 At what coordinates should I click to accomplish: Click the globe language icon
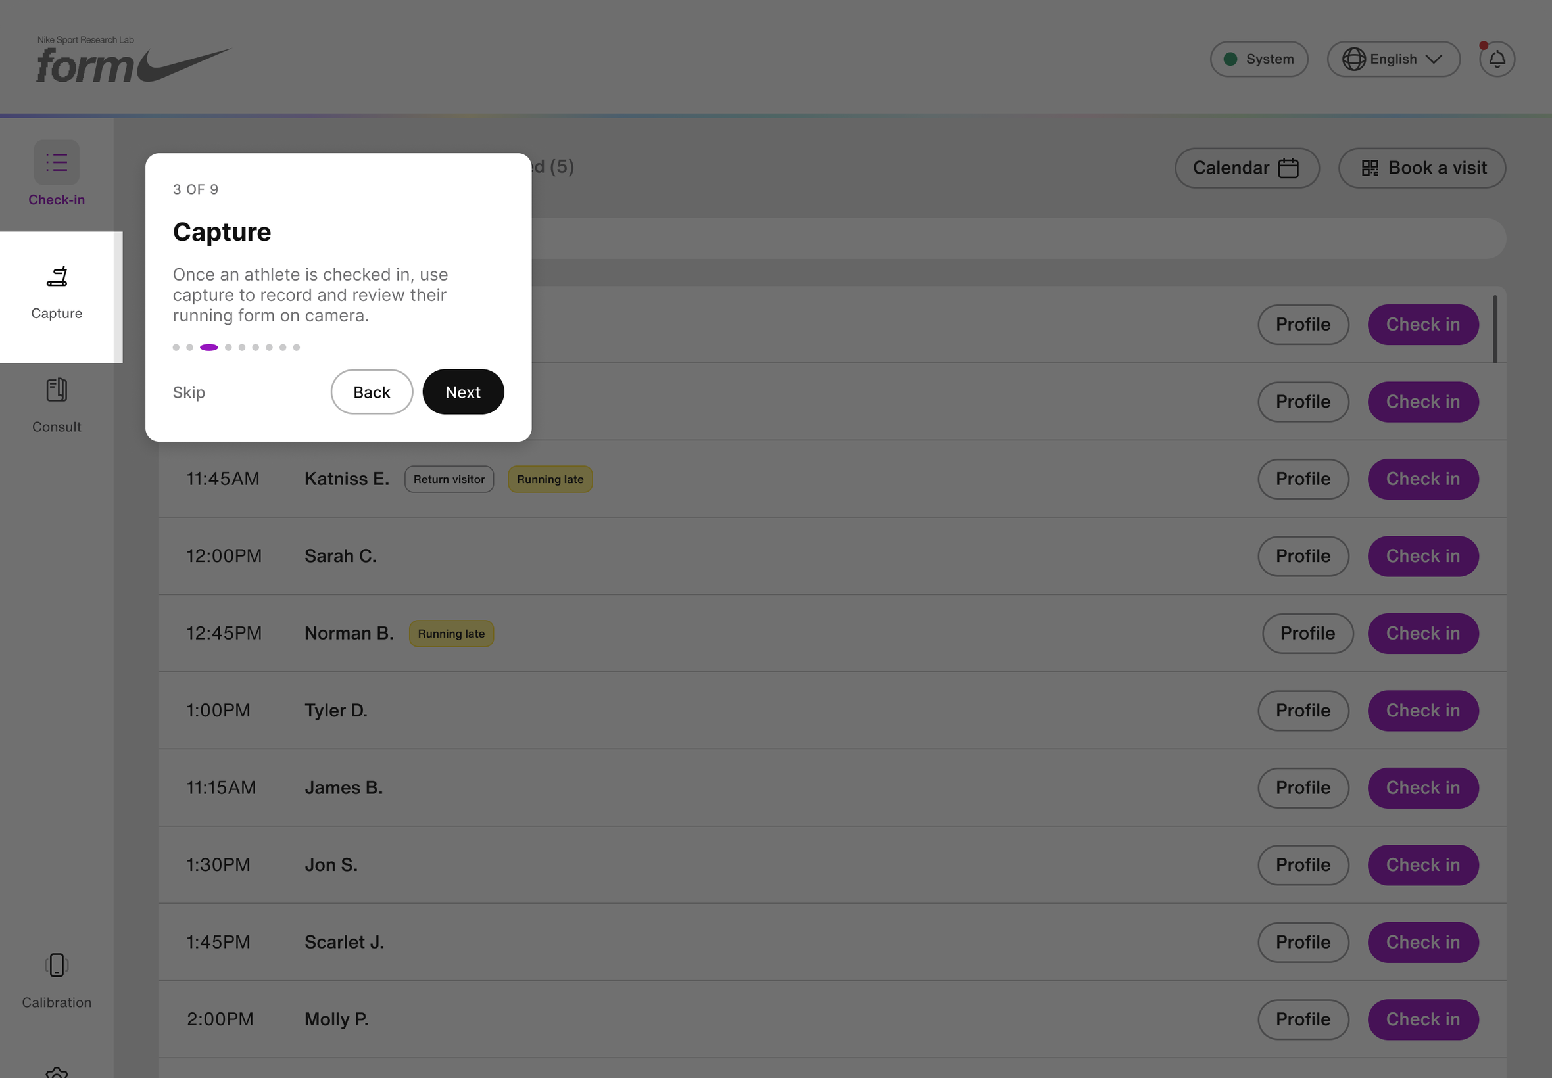click(1353, 59)
